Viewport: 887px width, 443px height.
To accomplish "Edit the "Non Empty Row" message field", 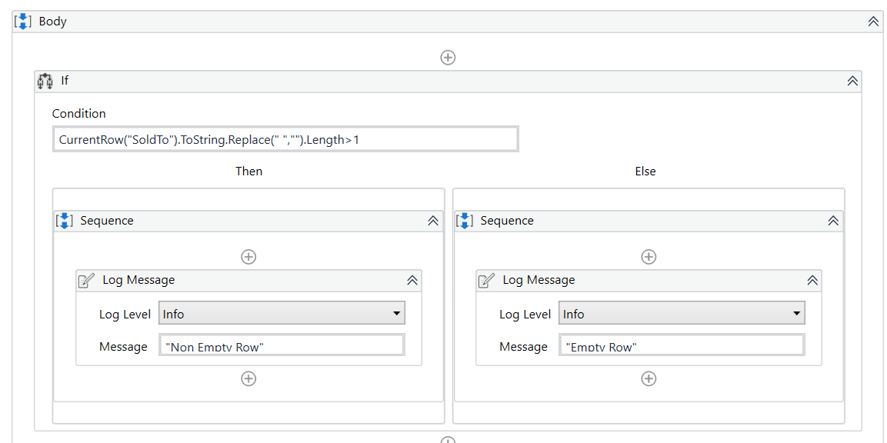I will point(282,346).
